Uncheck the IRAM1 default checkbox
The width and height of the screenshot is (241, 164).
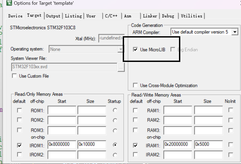135,145
